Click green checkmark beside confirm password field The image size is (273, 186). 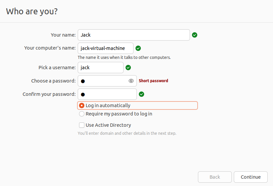click(141, 94)
